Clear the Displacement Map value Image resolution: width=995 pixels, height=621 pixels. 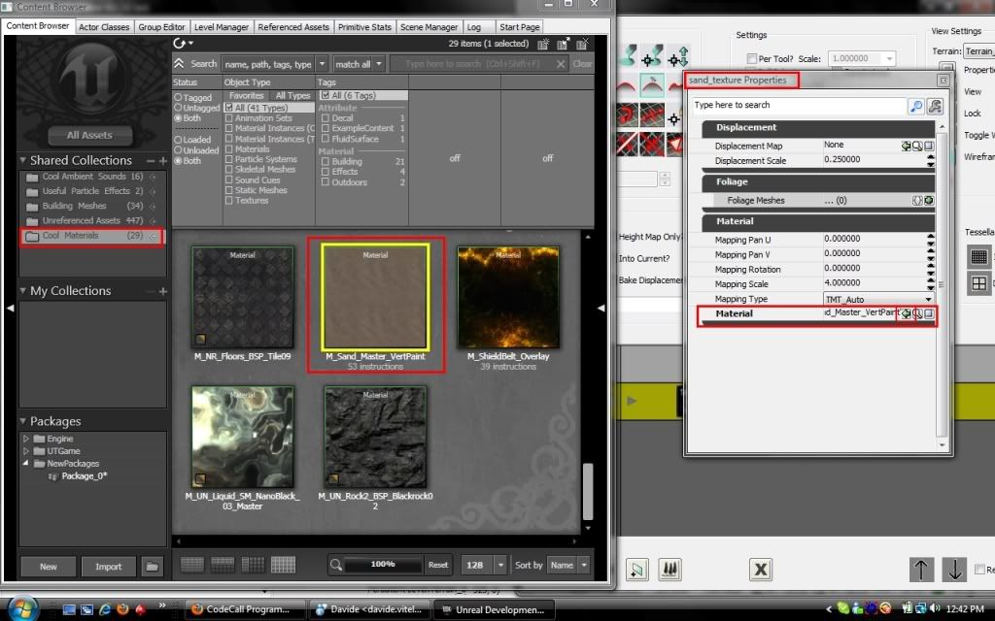pyautogui.click(x=929, y=146)
